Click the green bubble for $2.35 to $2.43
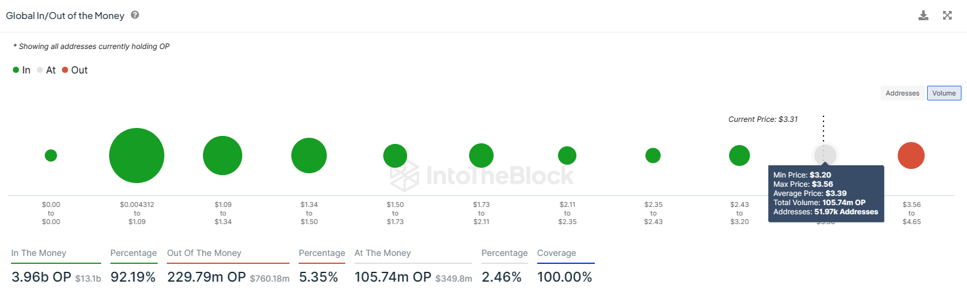The height and width of the screenshot is (300, 967). 653,156
